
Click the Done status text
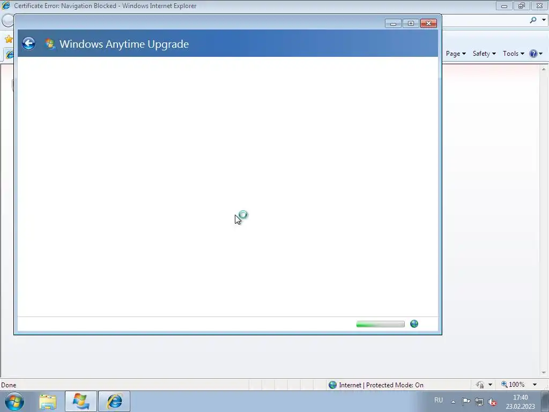click(x=9, y=385)
